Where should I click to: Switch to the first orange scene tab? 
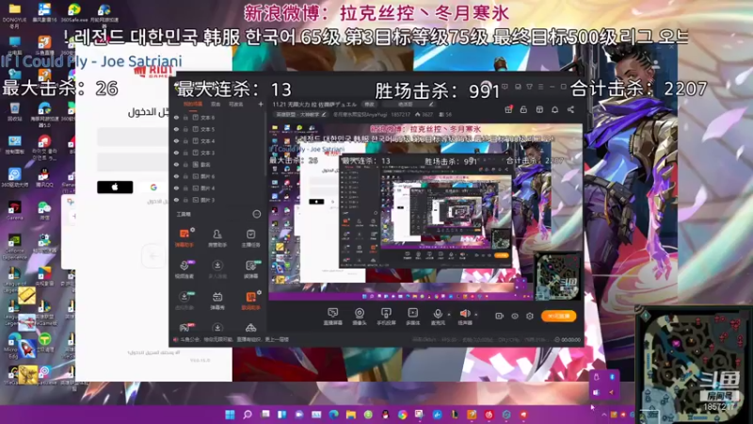193,104
